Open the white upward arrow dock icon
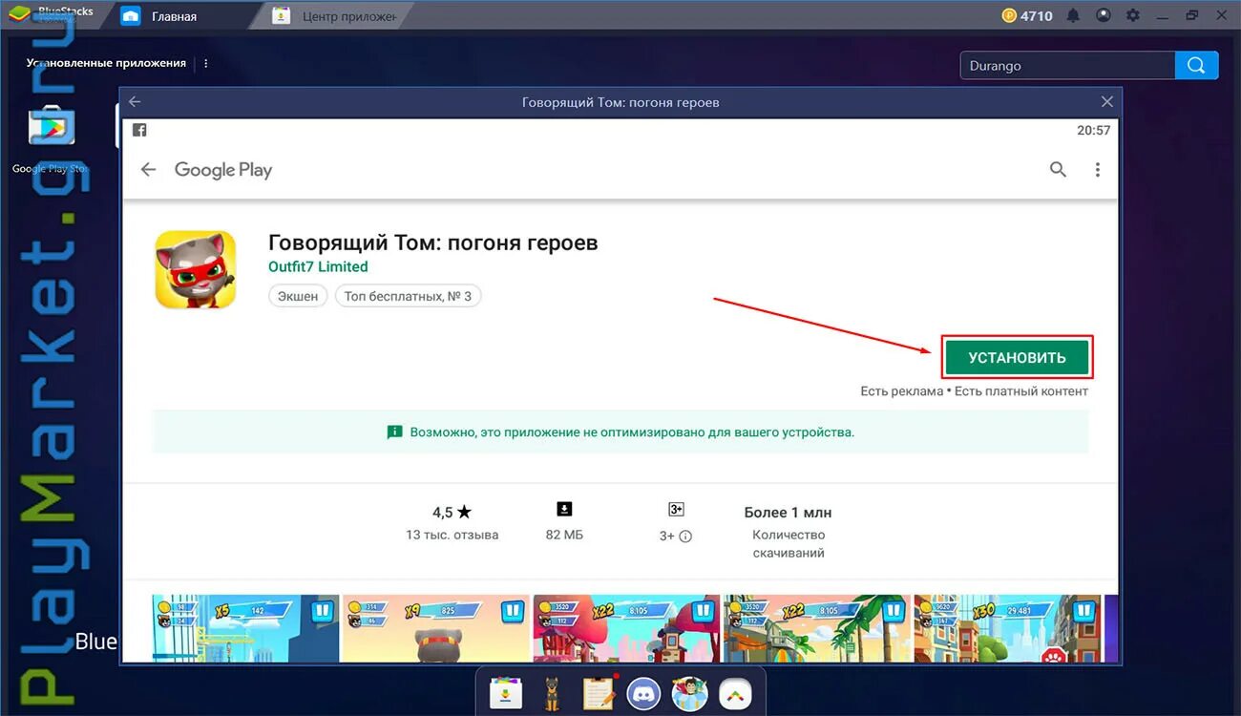The image size is (1241, 716). (x=735, y=694)
